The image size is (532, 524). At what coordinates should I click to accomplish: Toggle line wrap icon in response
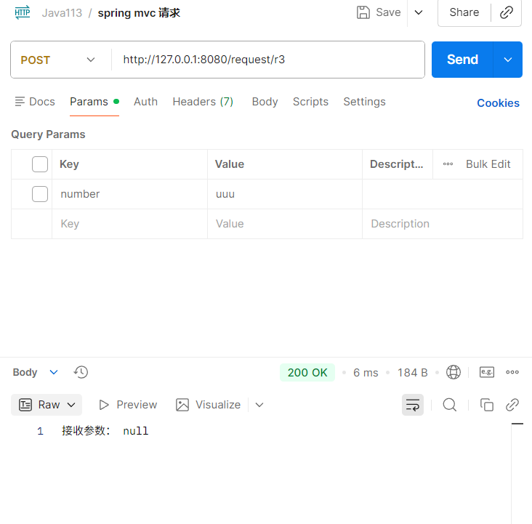[413, 405]
